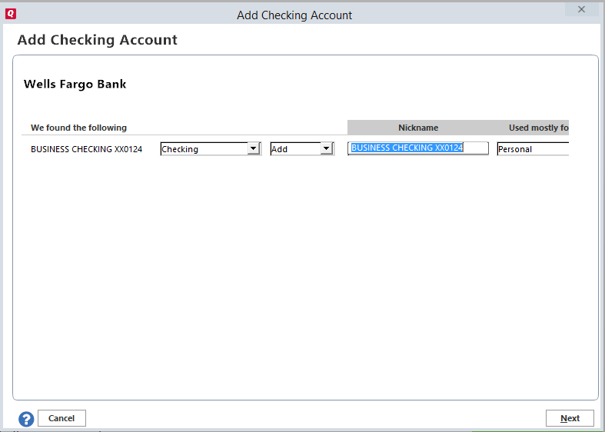Expand the Add action dropdown
This screenshot has height=432, width=605.
(302, 149)
